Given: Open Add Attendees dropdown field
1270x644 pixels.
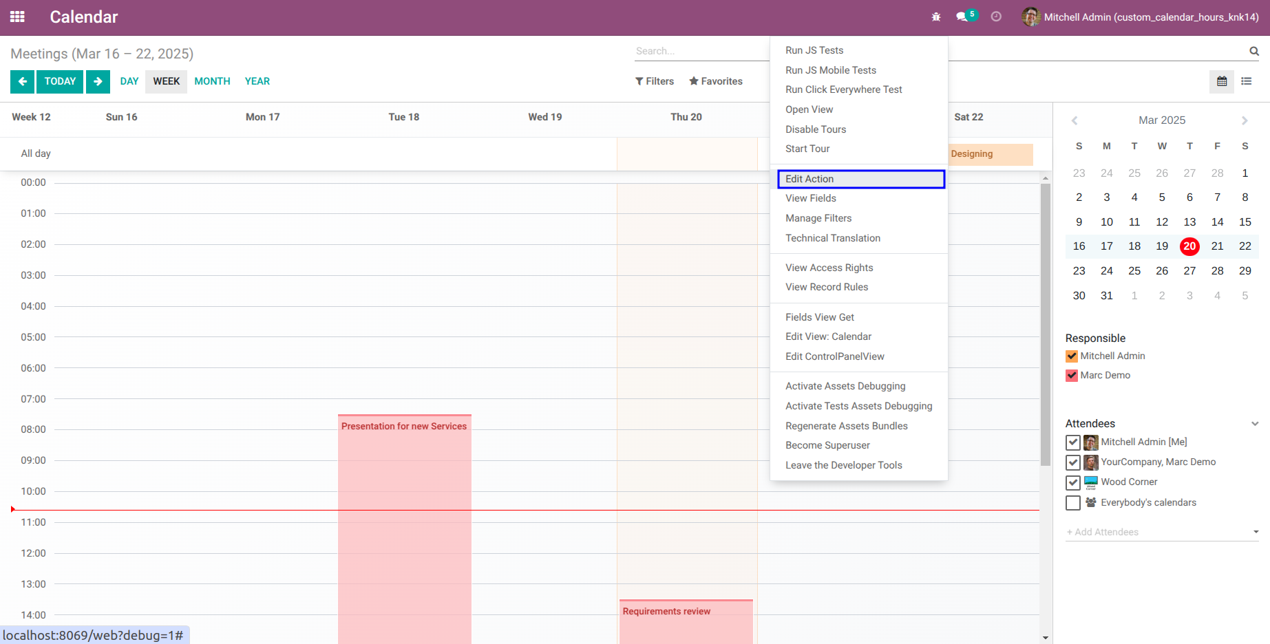Looking at the screenshot, I should (1162, 532).
